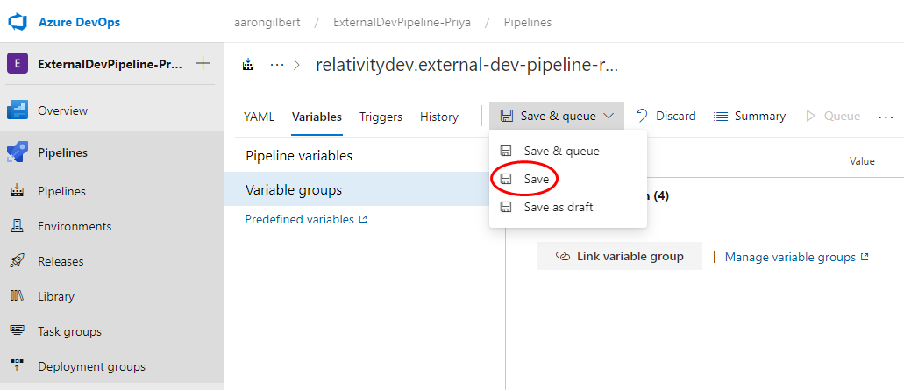Click the Value column header
This screenshot has height=390, width=904.
tap(862, 161)
